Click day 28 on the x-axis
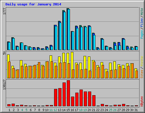The height and width of the screenshot is (113, 145). point(123,110)
